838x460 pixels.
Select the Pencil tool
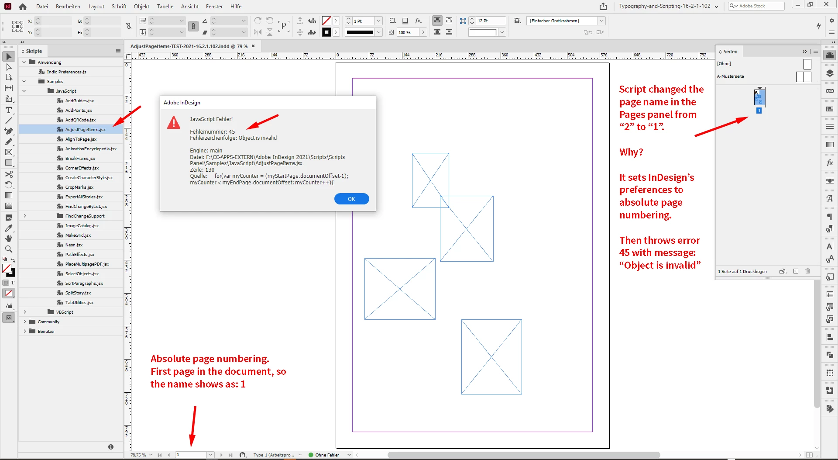9,142
